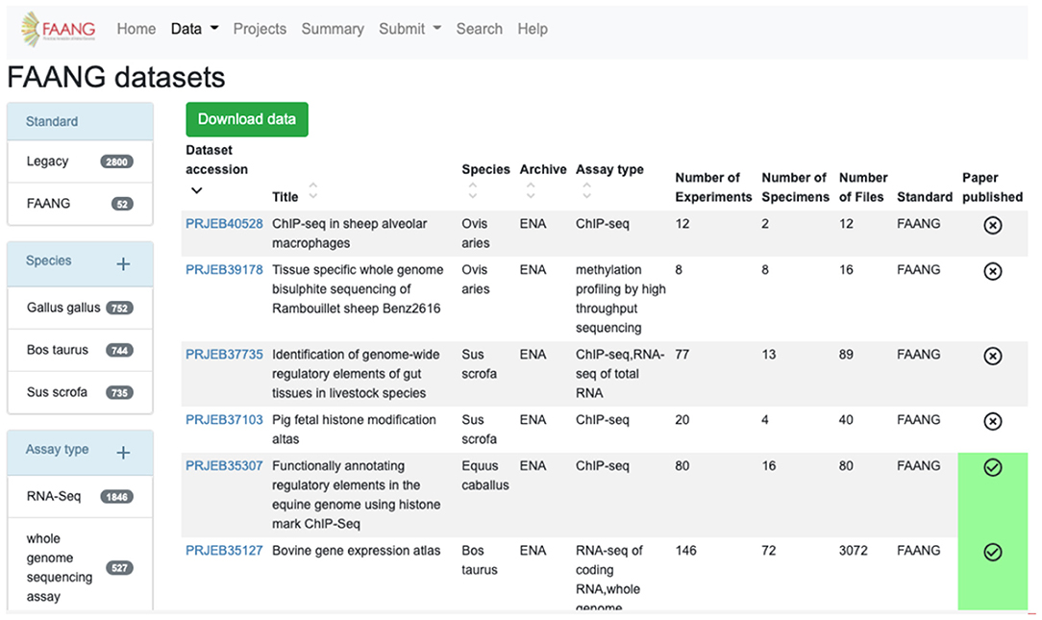Sort the table by Species column
The height and width of the screenshot is (620, 1042).
coord(473,190)
